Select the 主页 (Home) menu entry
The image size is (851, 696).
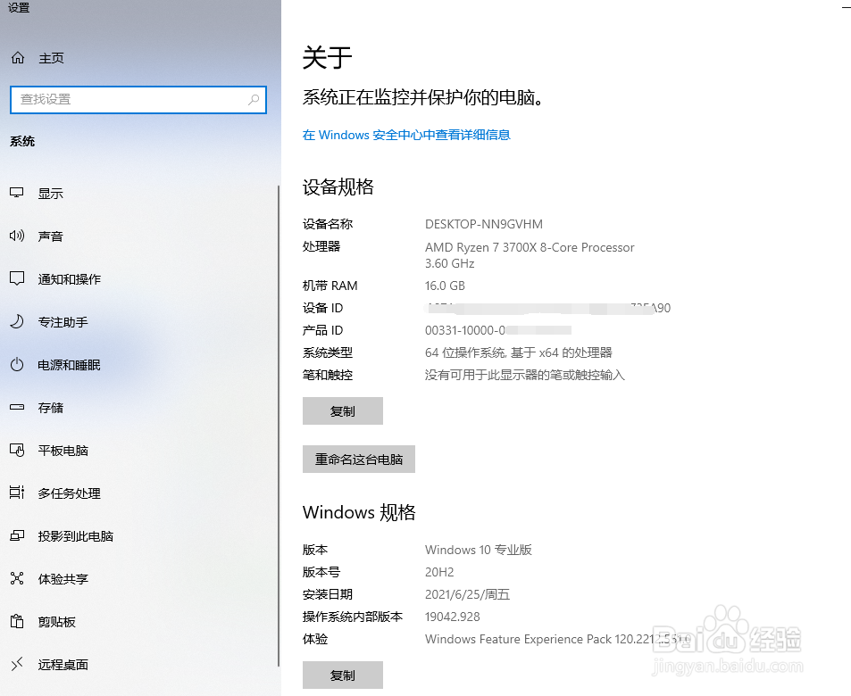click(x=50, y=57)
